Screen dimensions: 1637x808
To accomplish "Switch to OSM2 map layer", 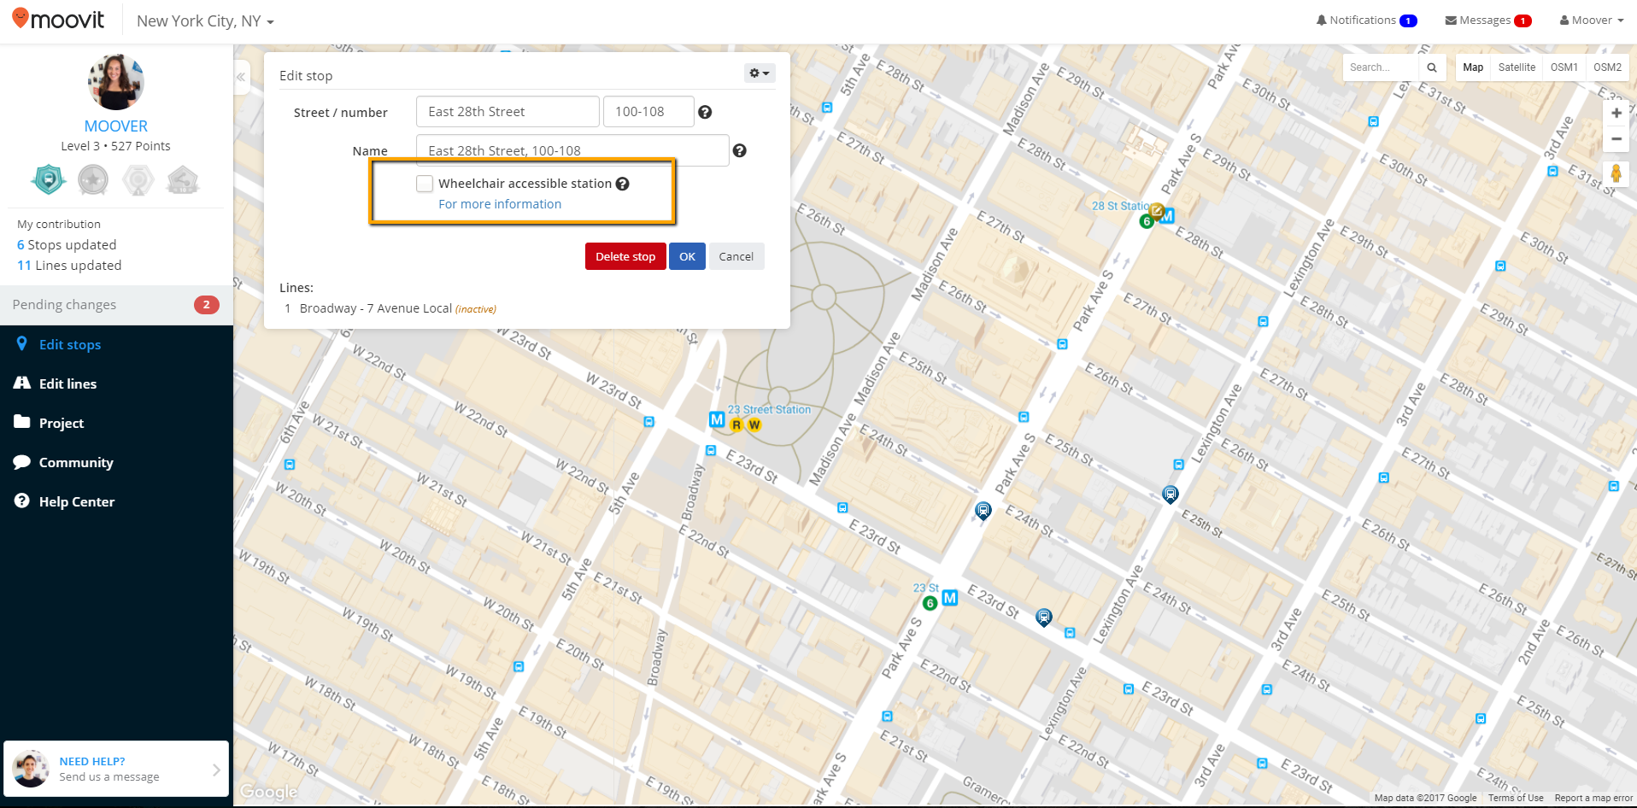I will click(x=1607, y=67).
